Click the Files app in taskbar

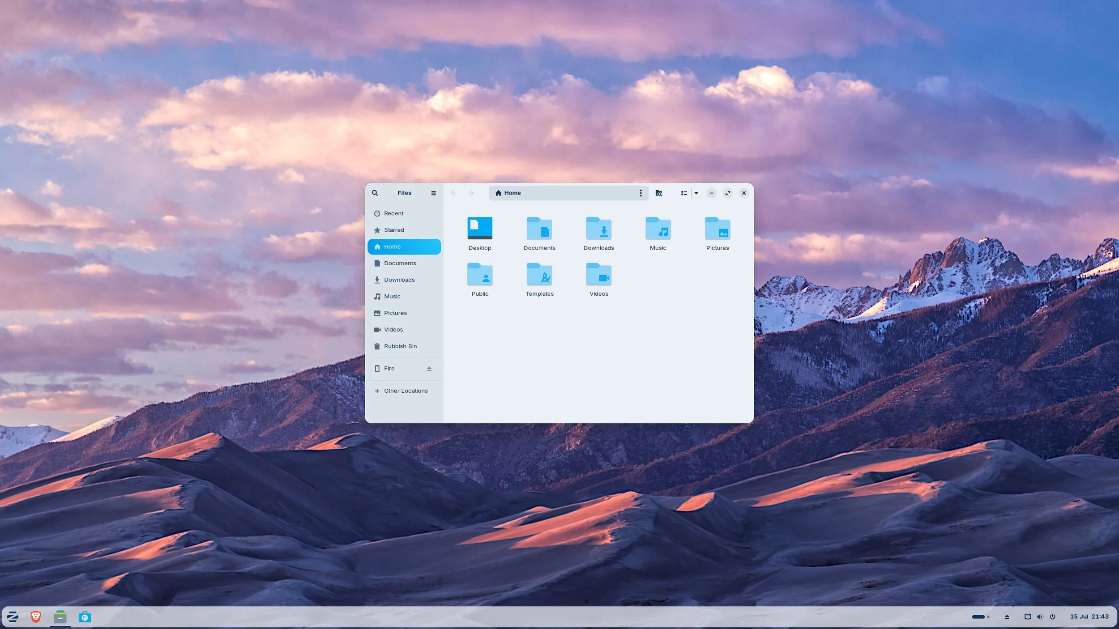coord(60,617)
